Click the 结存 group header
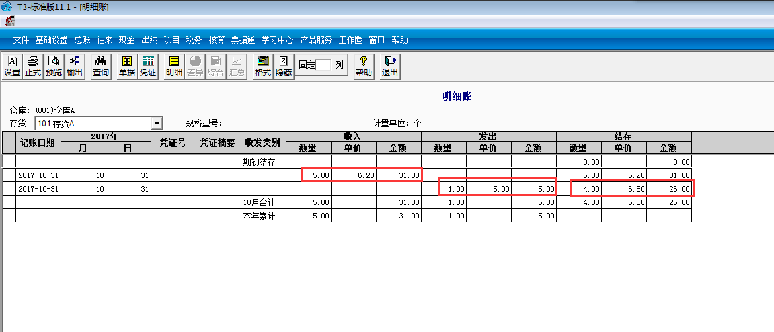 coord(624,136)
